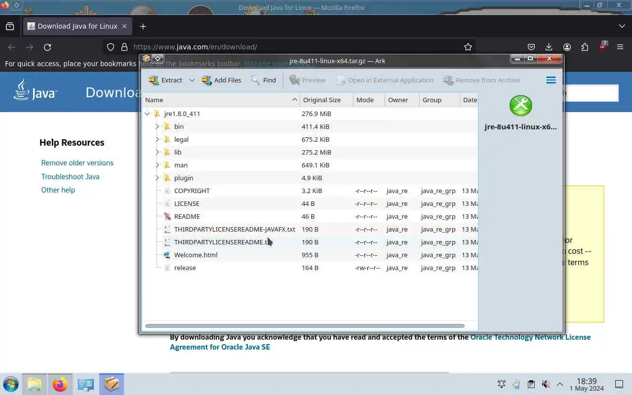
Task: Select the lib folder icon
Action: pos(167,152)
